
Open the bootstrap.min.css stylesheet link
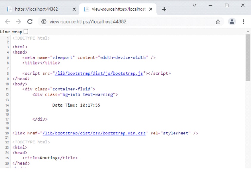click(x=94, y=133)
